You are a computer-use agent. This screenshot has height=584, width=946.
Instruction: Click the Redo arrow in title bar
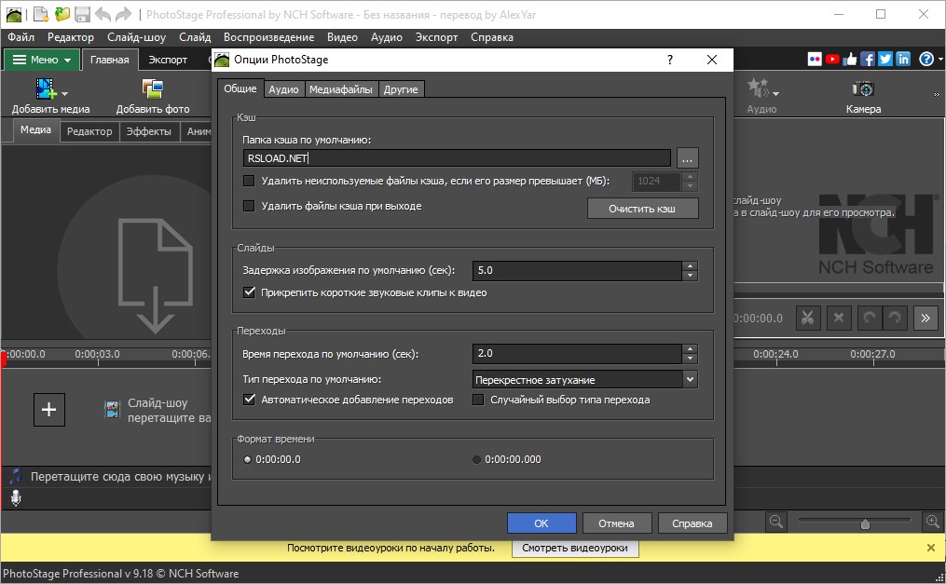[x=123, y=14]
